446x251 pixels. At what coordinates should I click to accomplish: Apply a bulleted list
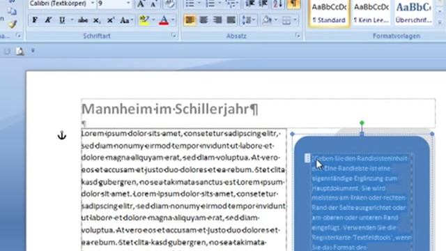[190, 3]
